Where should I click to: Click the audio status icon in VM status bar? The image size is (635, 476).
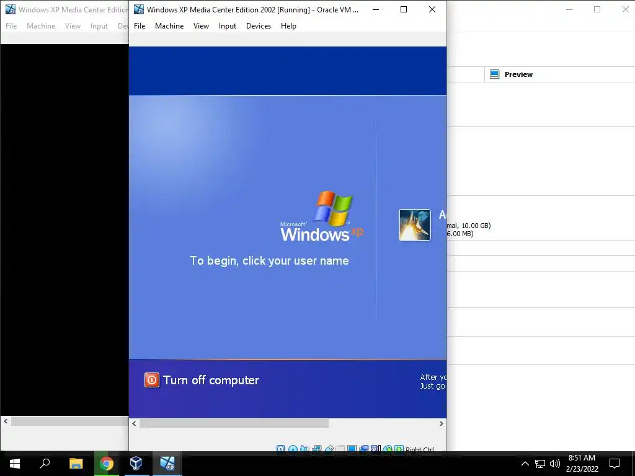pos(304,449)
